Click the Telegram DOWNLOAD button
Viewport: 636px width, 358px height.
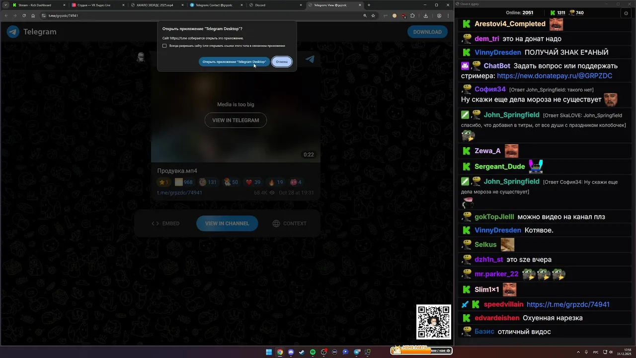pyautogui.click(x=427, y=32)
